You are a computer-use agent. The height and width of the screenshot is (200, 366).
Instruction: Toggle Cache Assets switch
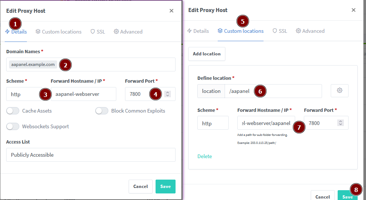coord(13,111)
